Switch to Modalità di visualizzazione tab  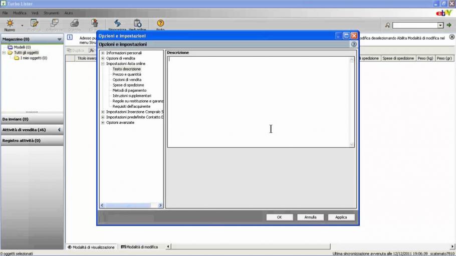91,247
